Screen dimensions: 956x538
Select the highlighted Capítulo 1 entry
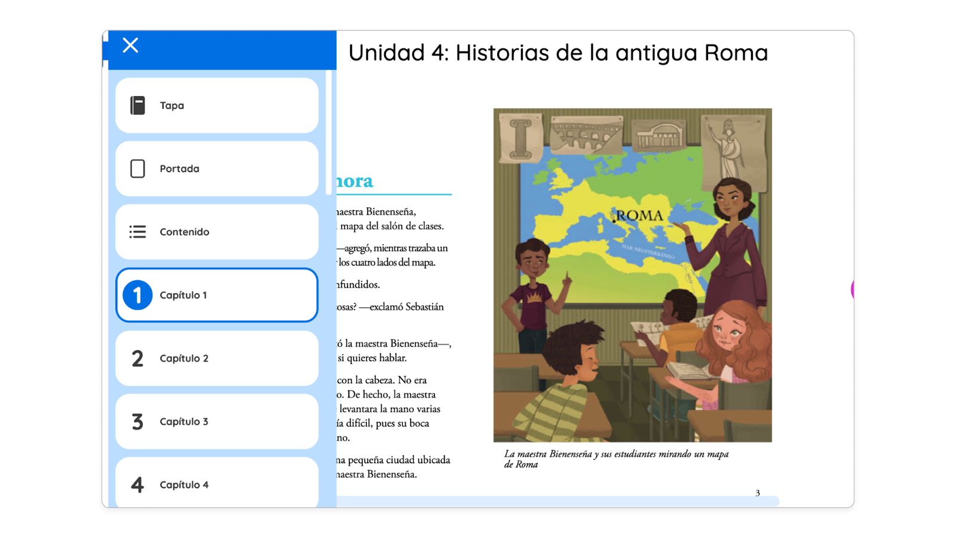[217, 295]
